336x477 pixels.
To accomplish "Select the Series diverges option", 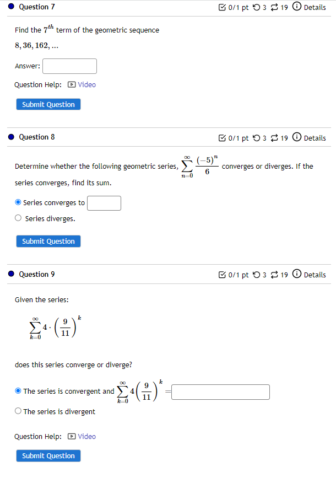I will point(18,218).
